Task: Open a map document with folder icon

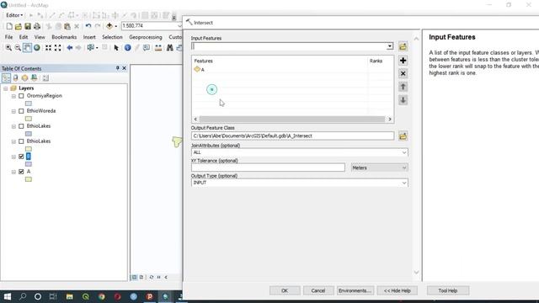Action: click(x=19, y=26)
